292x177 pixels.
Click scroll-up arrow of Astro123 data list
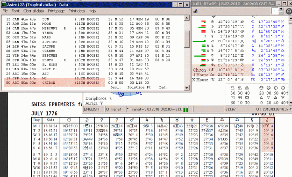(x=187, y=18)
